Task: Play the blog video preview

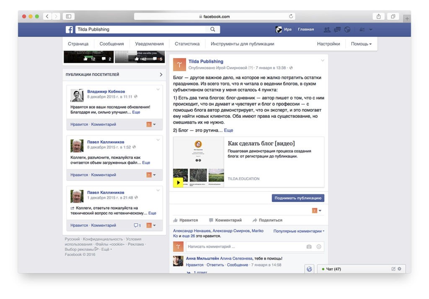Action: coord(178,183)
